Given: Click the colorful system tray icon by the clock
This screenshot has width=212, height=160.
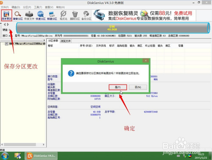Looking at the screenshot, I should click(190, 156).
